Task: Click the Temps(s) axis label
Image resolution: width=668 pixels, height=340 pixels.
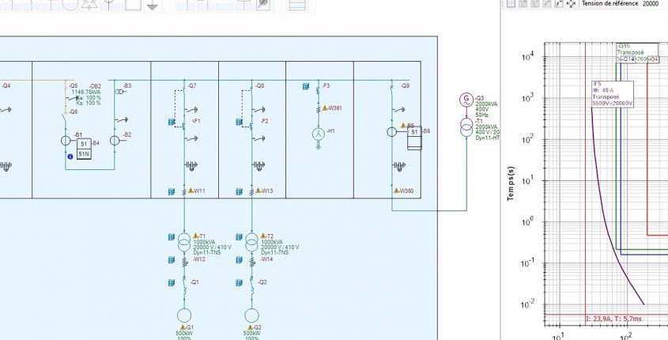Action: tap(511, 182)
